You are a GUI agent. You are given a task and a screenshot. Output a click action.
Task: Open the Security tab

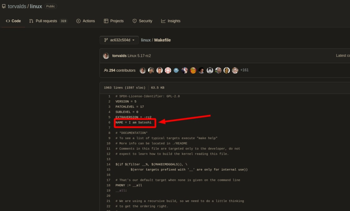tap(142, 21)
